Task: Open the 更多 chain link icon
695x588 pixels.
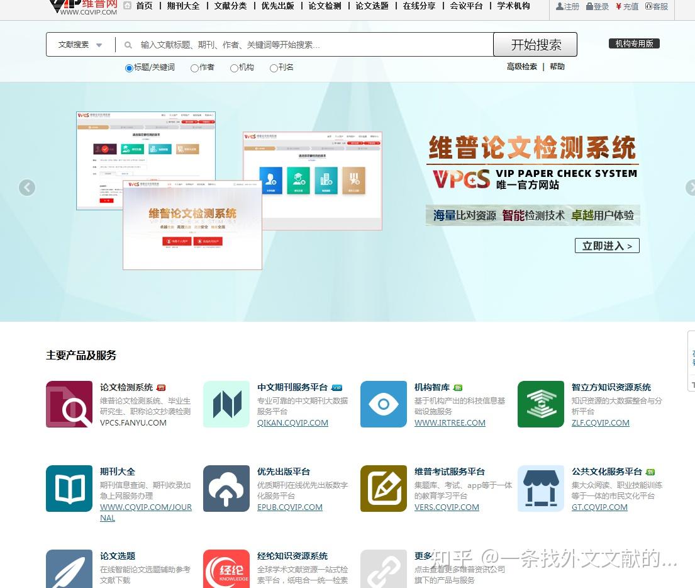Action: click(x=384, y=569)
